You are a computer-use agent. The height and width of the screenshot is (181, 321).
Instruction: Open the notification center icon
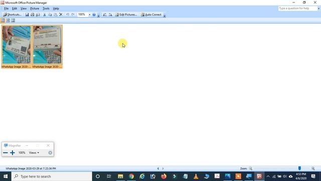313,176
